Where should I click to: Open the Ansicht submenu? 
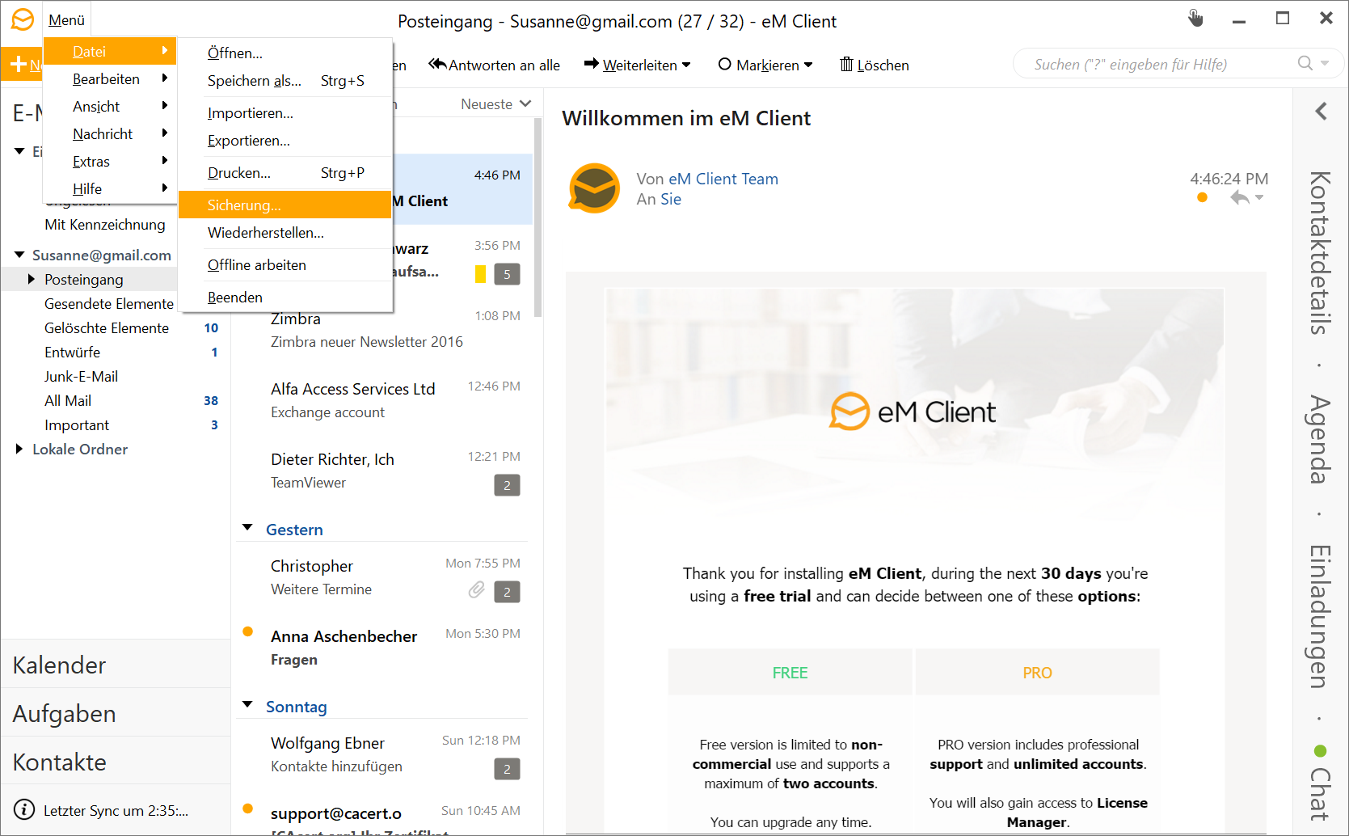(x=109, y=106)
